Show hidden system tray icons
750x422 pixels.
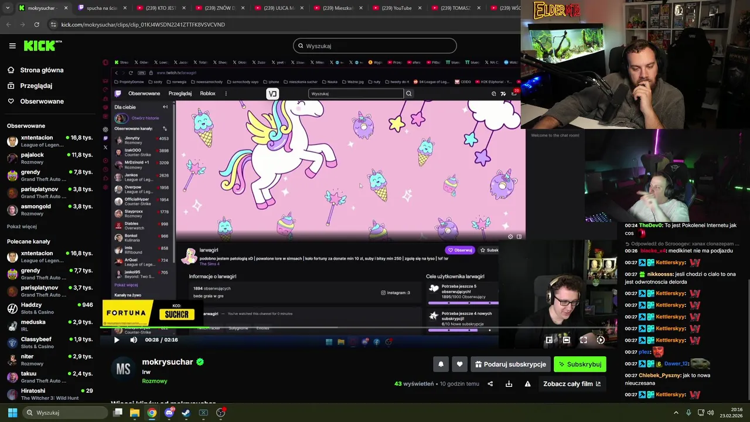pos(676,413)
